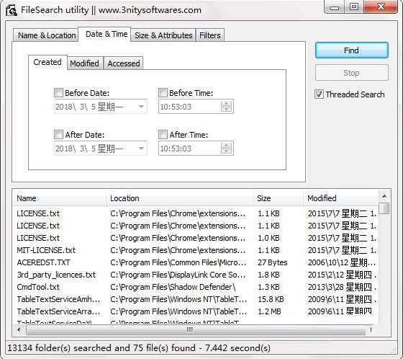Screen dimensions: 403x359
Task: Click the After Time spinner down arrow
Action: [226, 151]
